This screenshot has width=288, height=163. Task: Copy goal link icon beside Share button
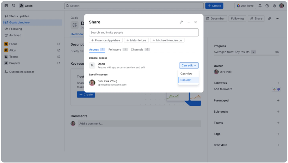[x=269, y=18]
